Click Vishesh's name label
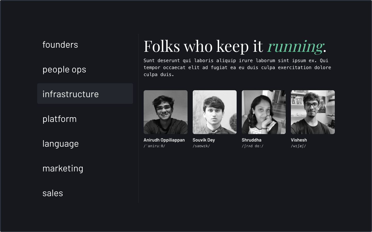Screen dimensions: 372x232 click(x=299, y=140)
